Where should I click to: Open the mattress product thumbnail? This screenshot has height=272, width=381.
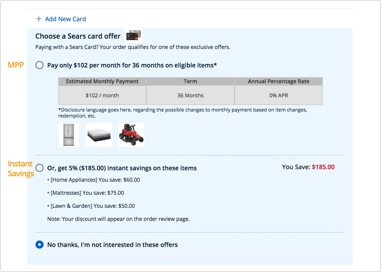99,135
